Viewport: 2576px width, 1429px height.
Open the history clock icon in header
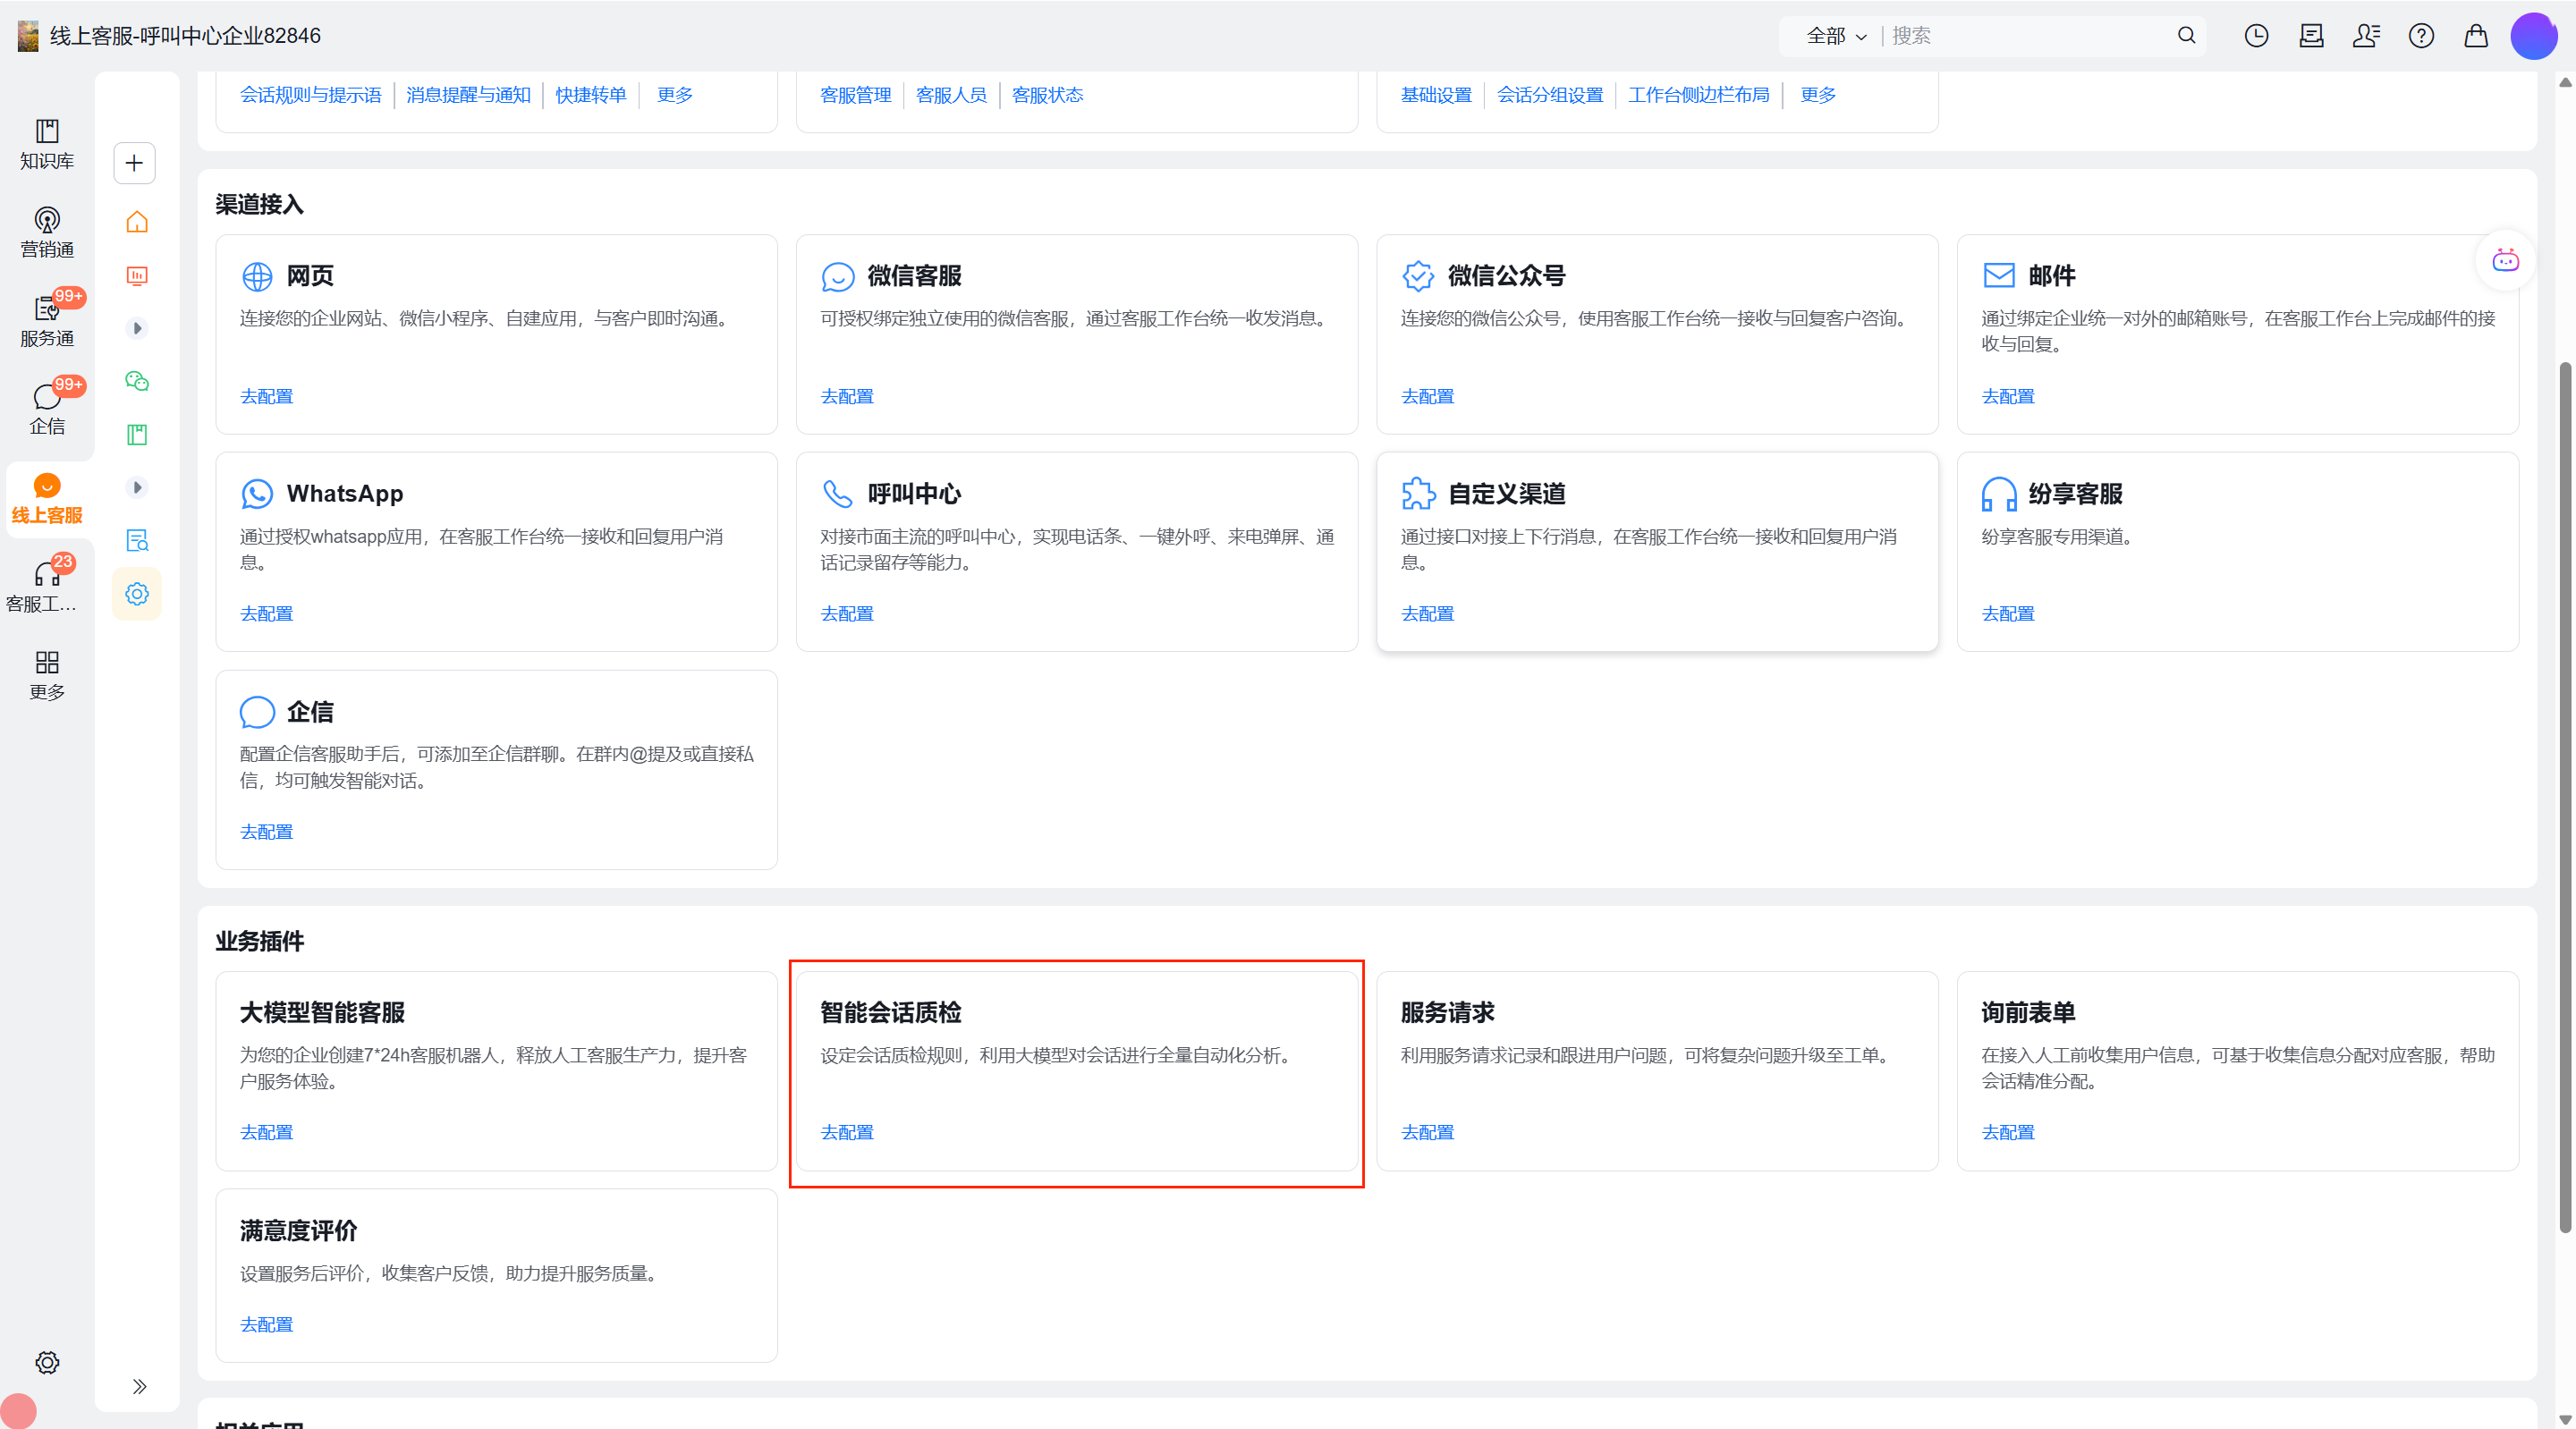coord(2256,36)
